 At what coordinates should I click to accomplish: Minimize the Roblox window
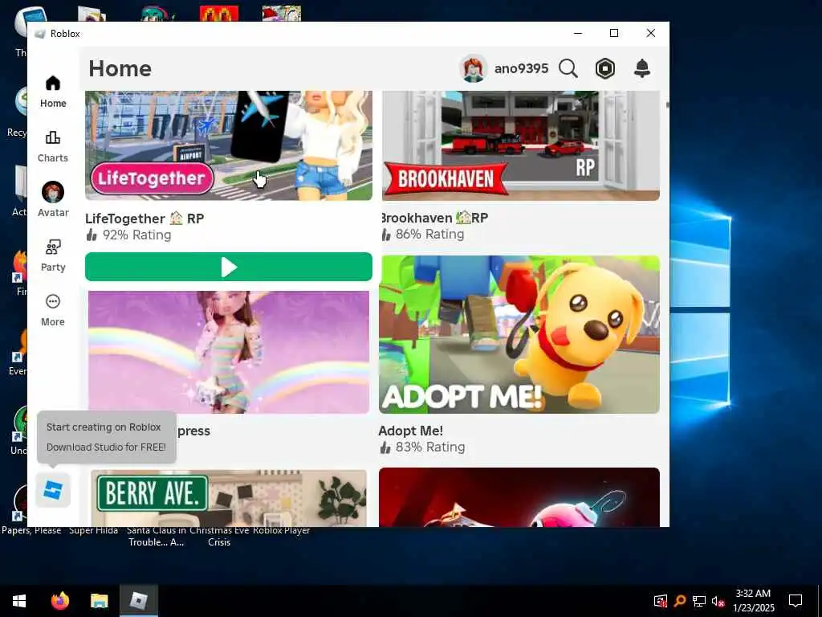coord(578,33)
